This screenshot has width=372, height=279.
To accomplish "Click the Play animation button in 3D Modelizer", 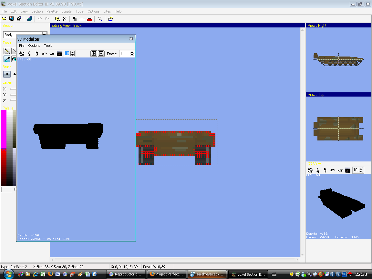I will [x=94, y=54].
